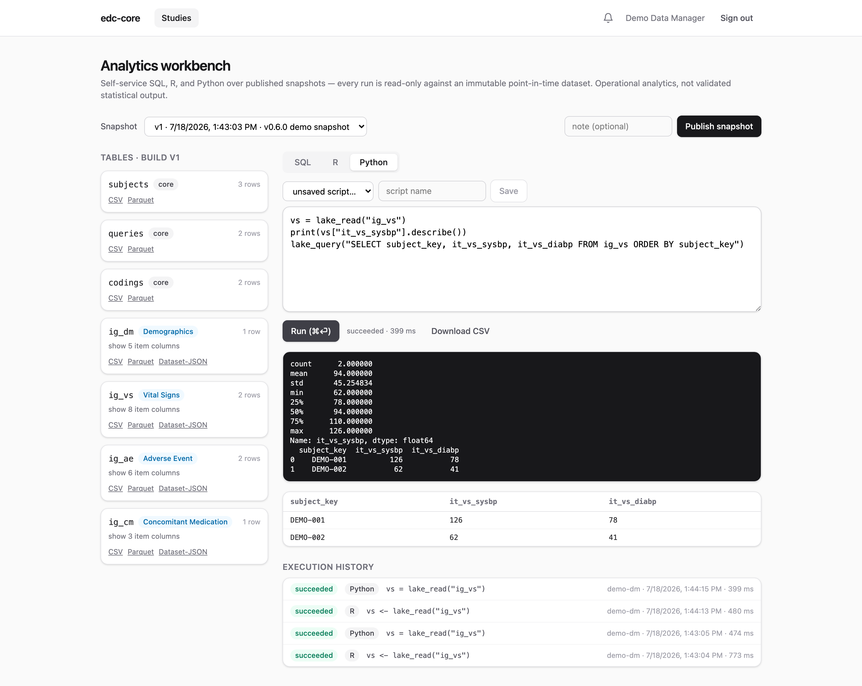Open the unsaved script dropdown
This screenshot has width=862, height=686.
[328, 191]
